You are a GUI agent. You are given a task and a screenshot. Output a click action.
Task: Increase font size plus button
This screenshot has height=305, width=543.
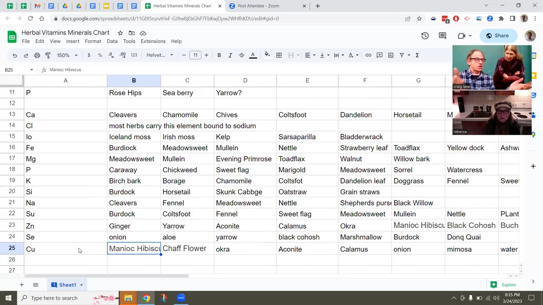(206, 55)
